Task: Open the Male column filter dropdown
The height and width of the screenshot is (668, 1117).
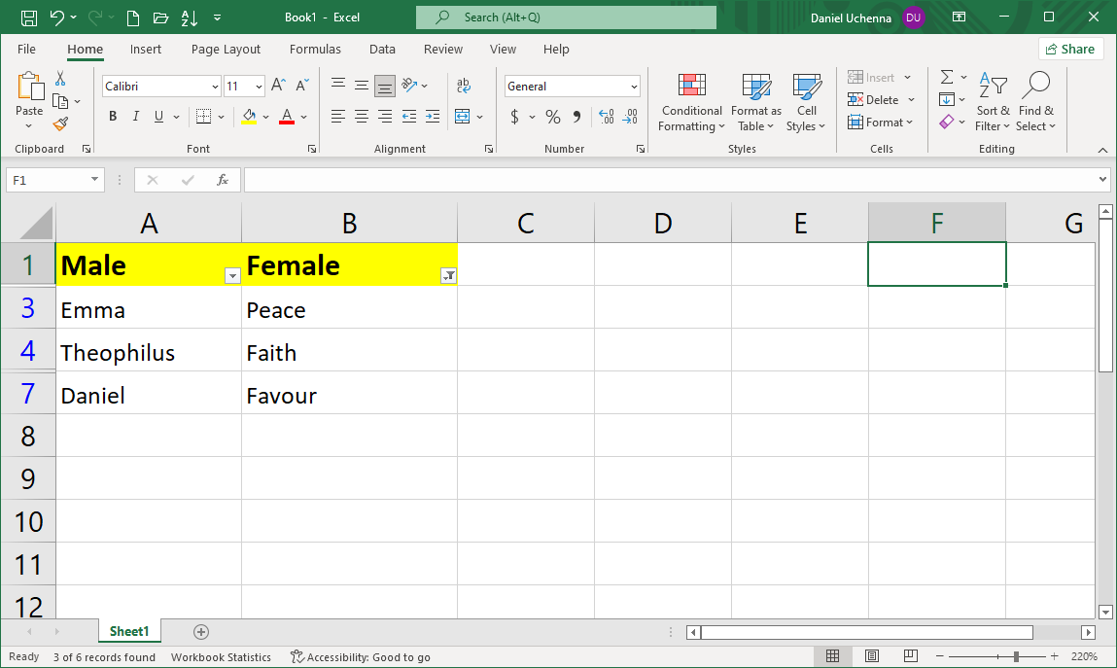Action: tap(232, 276)
